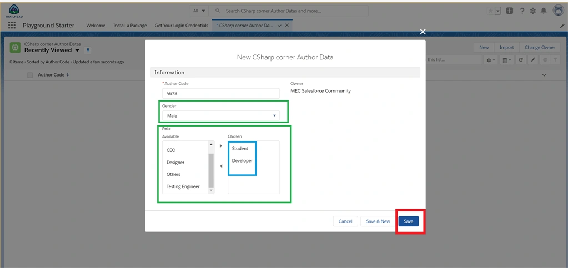Image resolution: width=568 pixels, height=268 pixels.
Task: Click the favorites star icon
Action: coord(490,11)
